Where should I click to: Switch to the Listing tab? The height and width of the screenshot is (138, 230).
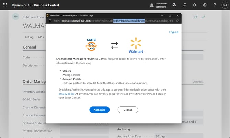(29, 37)
